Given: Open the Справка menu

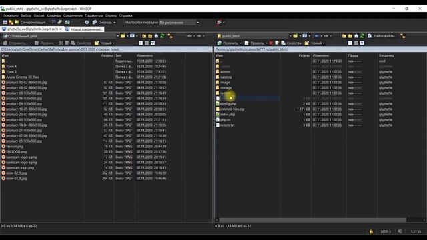Looking at the screenshot, I should click(x=126, y=15).
